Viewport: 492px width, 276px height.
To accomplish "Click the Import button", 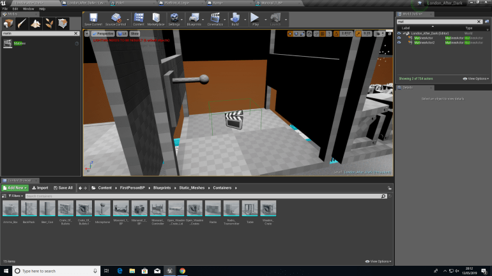I will tap(40, 188).
